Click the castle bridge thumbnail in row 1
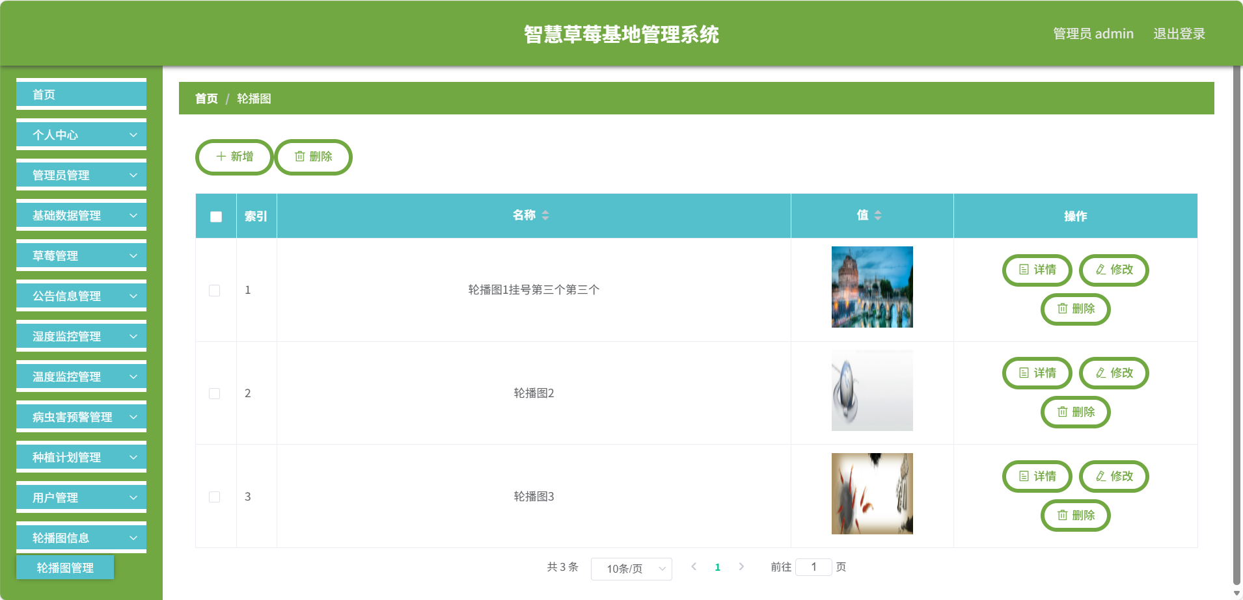 [x=872, y=287]
